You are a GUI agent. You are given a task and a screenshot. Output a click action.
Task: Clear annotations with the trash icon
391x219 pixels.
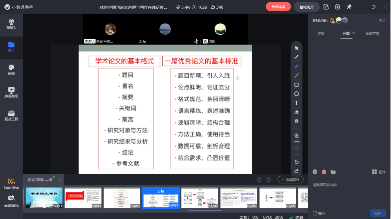[296, 121]
